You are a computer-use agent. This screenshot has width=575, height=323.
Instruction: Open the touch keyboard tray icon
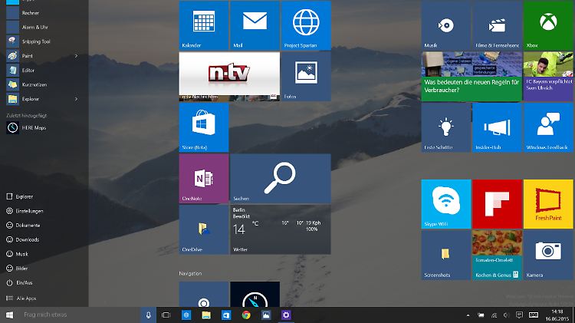(534, 315)
